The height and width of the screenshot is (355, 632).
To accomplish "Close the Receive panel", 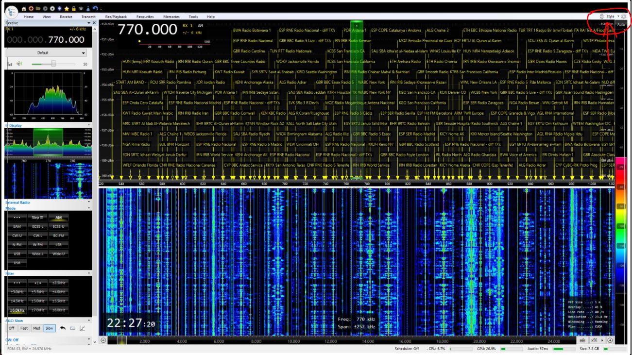I will (94, 23).
